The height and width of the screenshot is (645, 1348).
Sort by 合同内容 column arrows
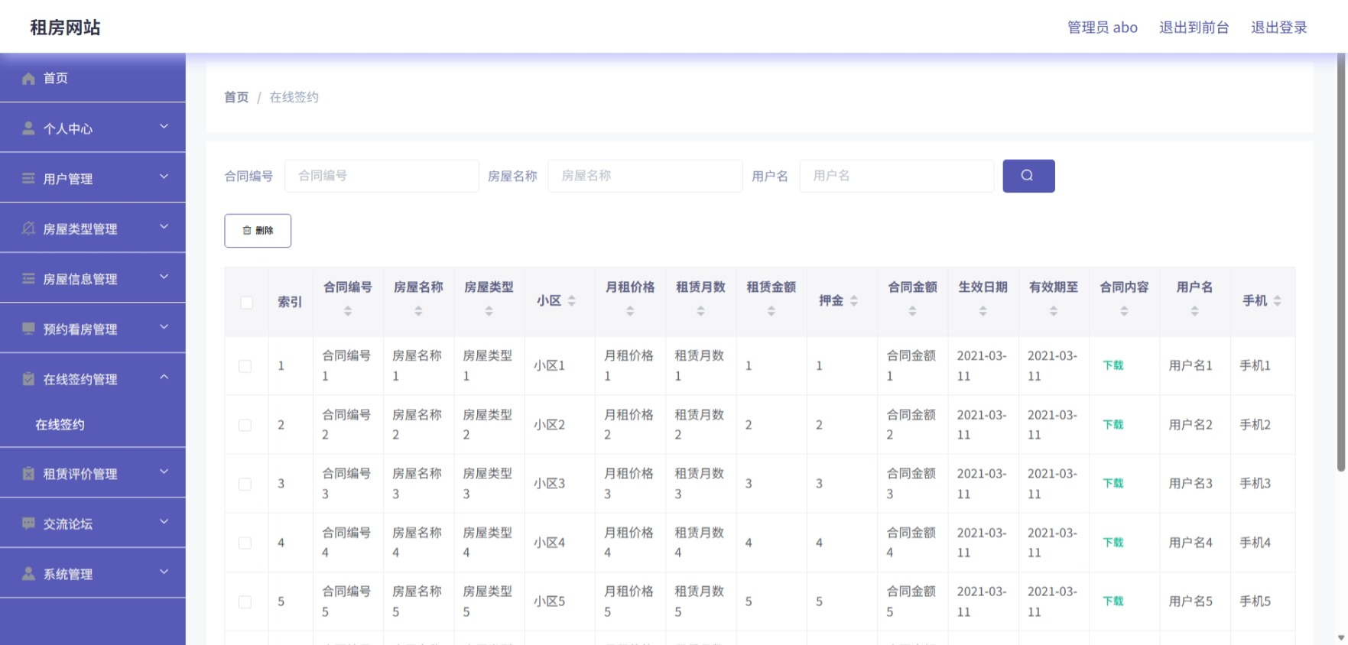coord(1124,311)
